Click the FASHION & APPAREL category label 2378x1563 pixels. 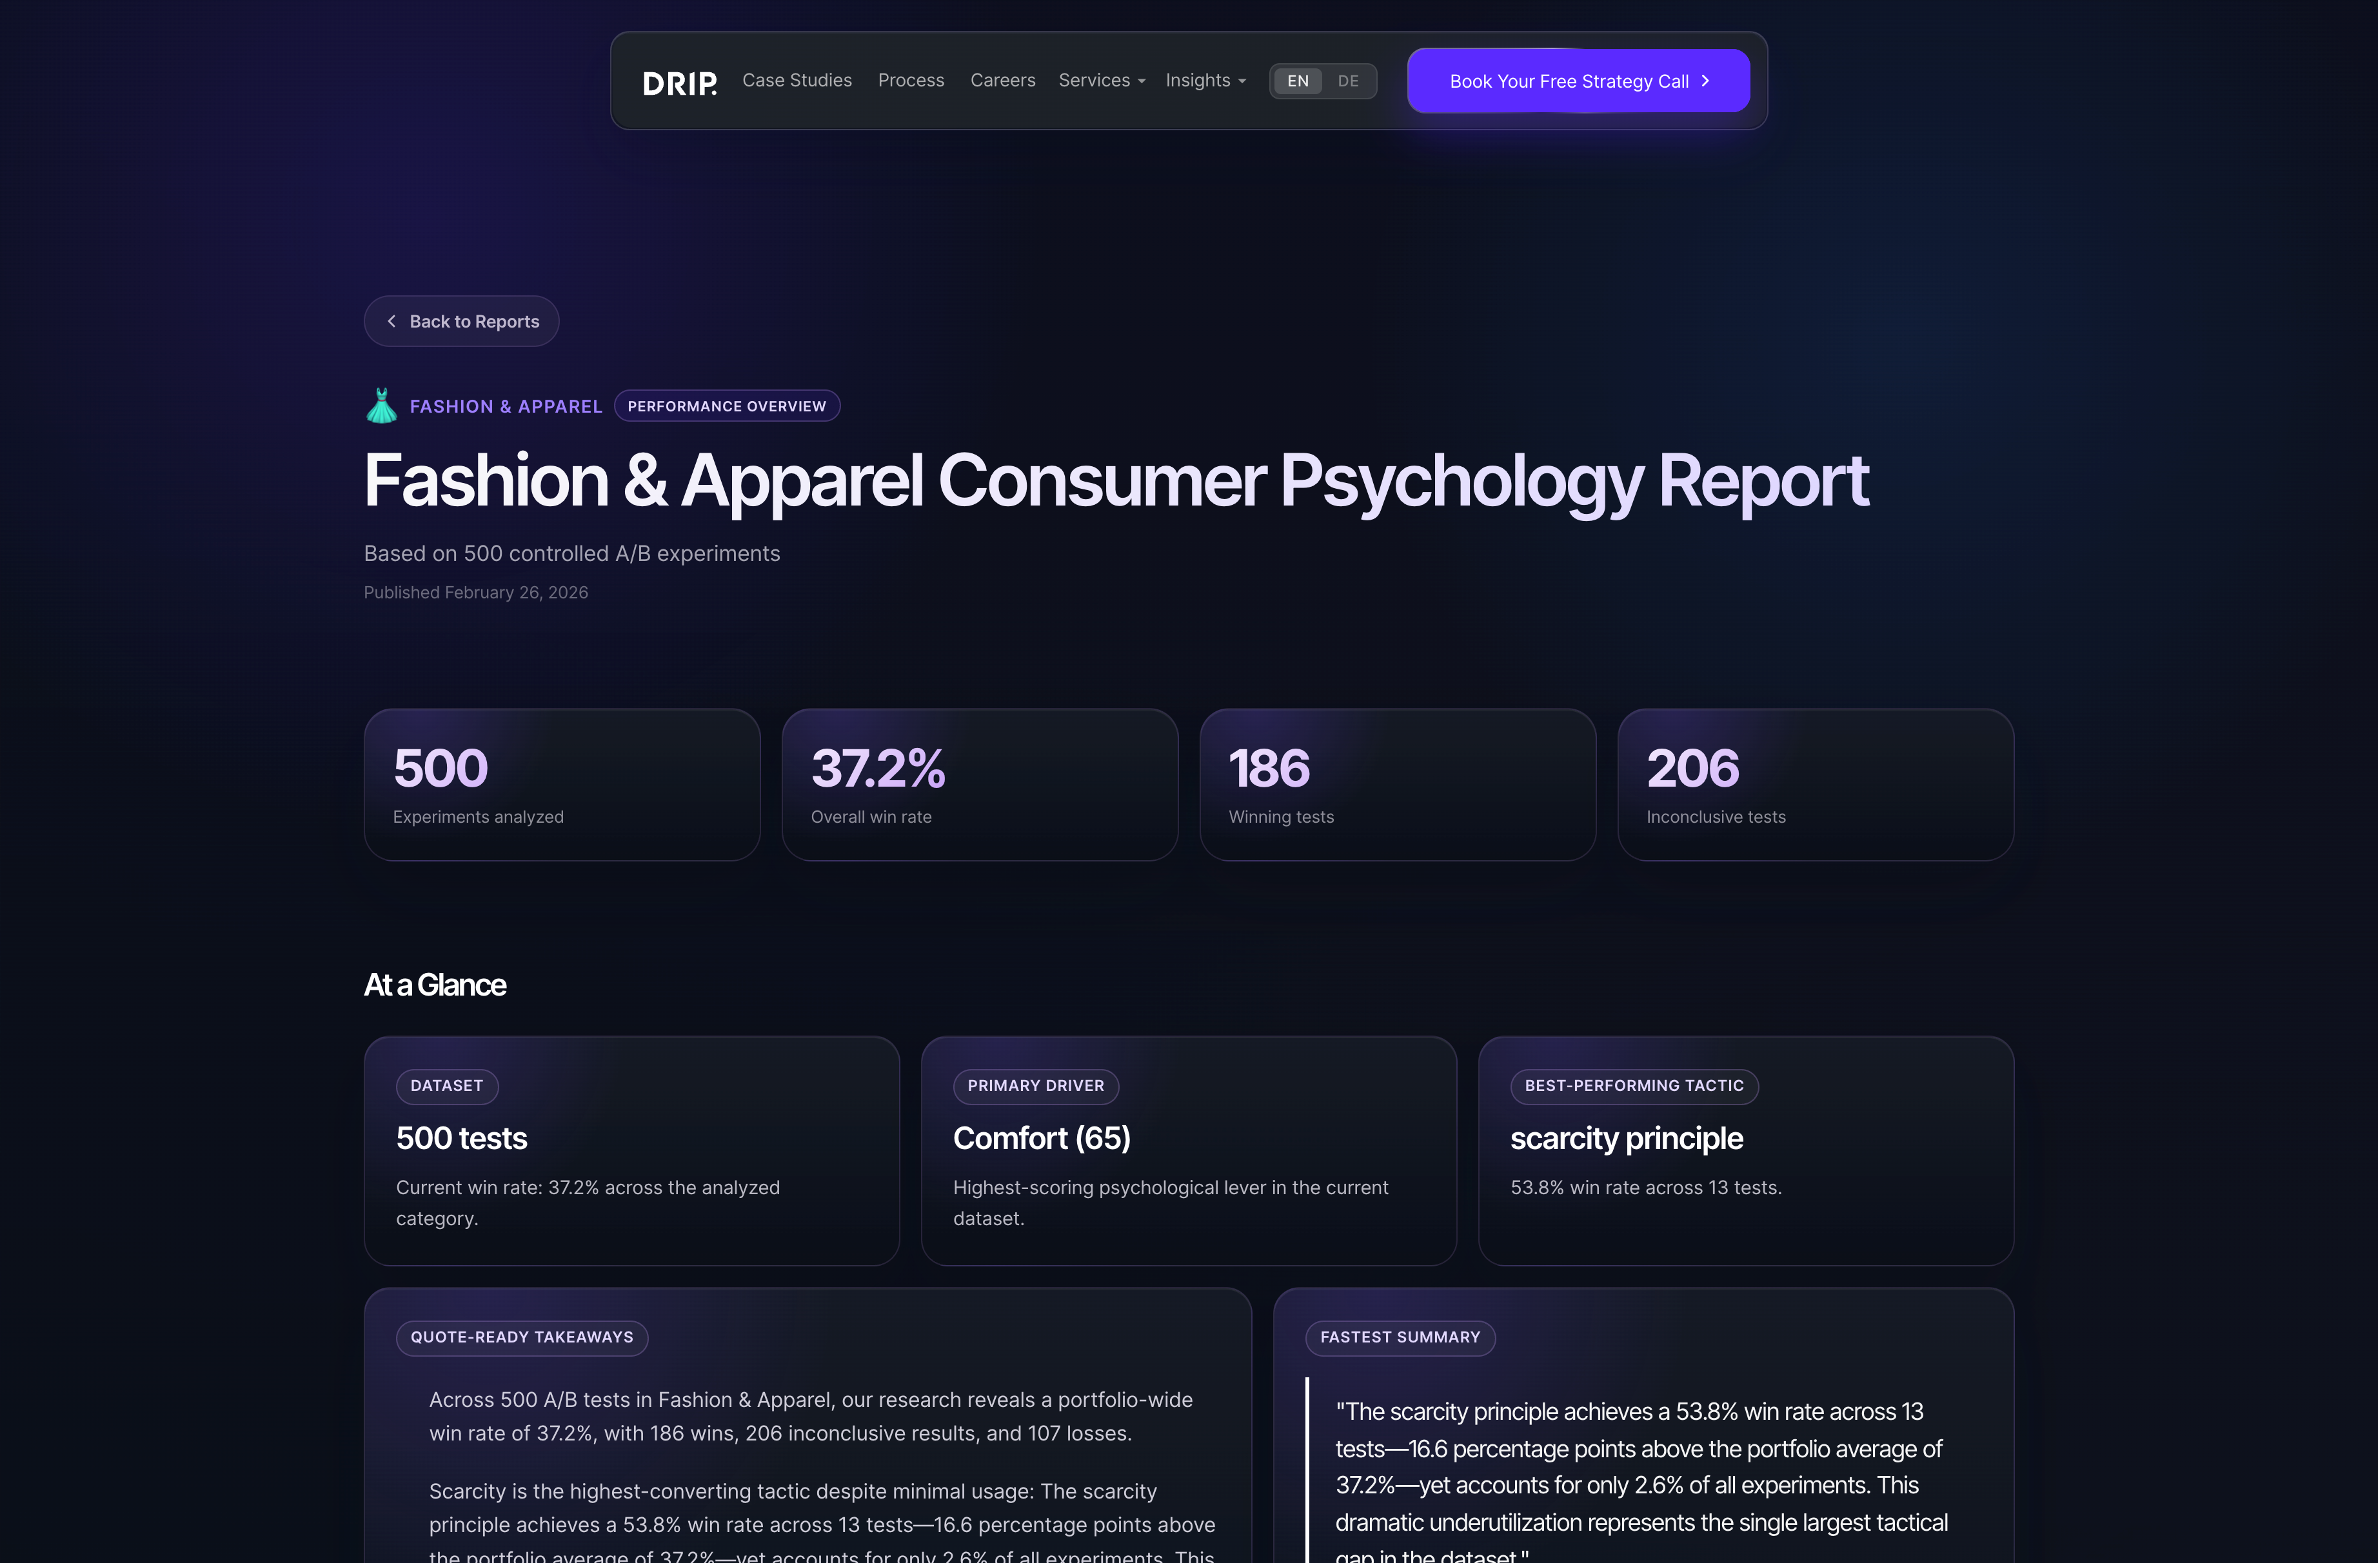[506, 406]
